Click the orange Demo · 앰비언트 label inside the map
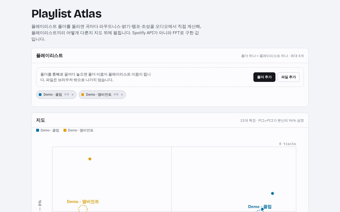This screenshot has height=212, width=340. pyautogui.click(x=83, y=202)
